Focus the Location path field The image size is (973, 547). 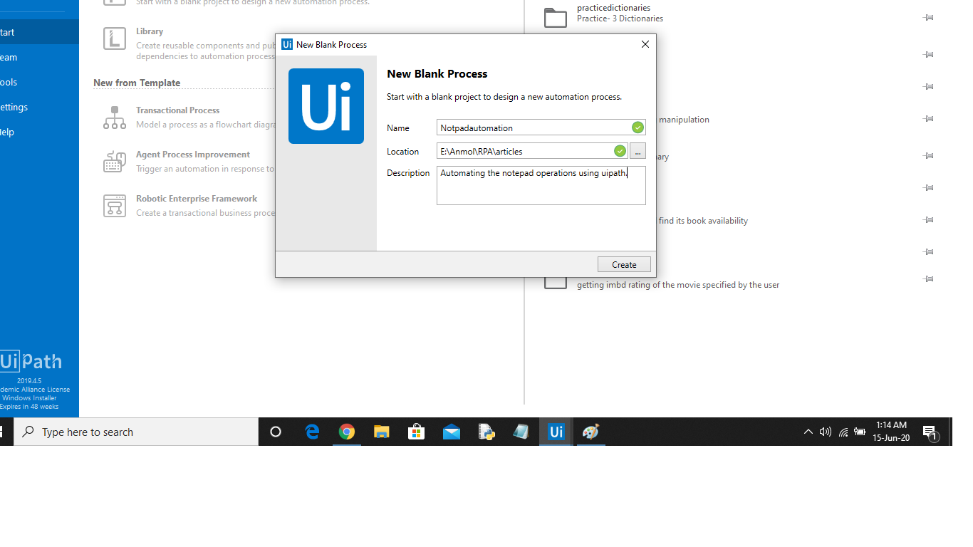(x=532, y=151)
